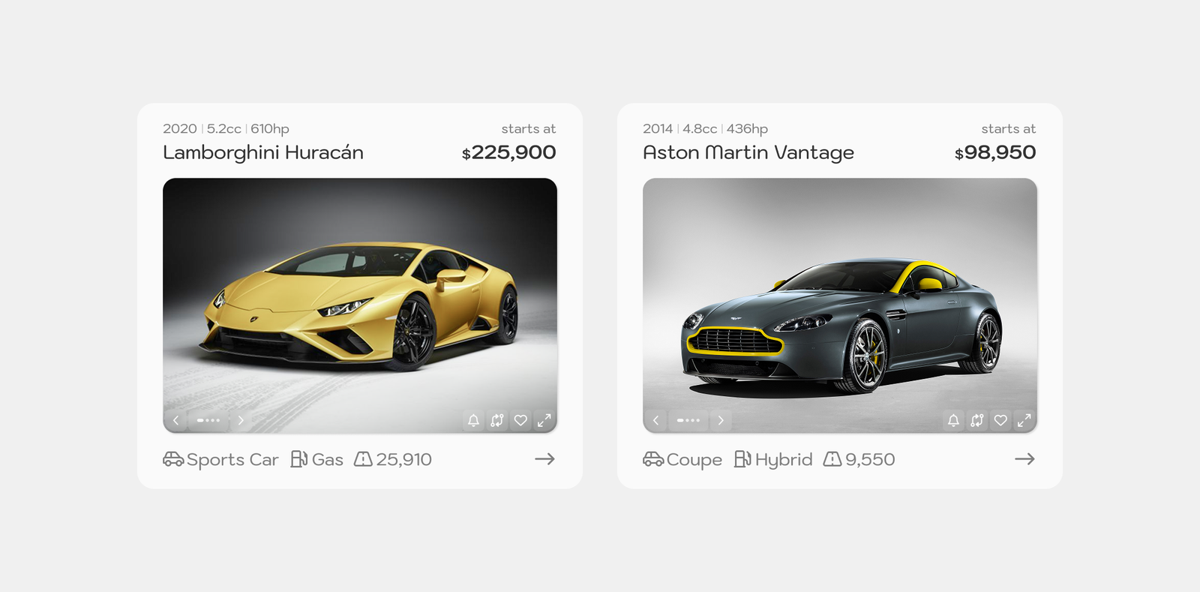Click the Aston Martin photo pagination dots
The image size is (1200, 592).
pyautogui.click(x=688, y=420)
